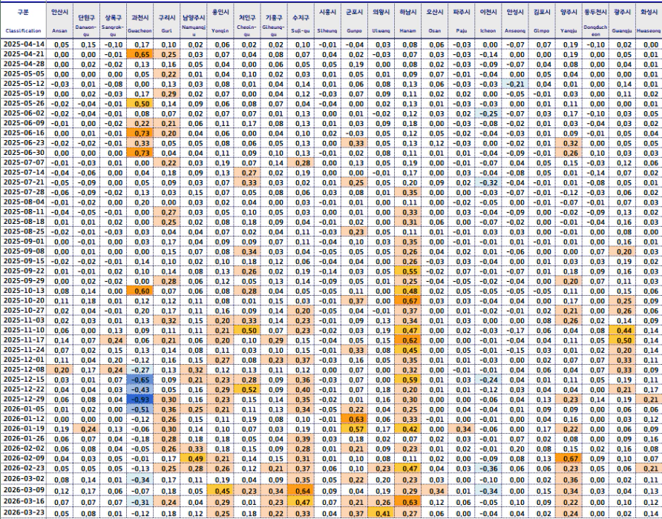Select Hanam 0.62 cell in 2025-11-17 row

tap(408, 340)
